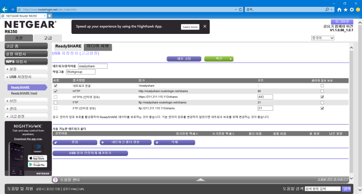Collapse the USB 저장장치 sidebar section

pos(26,77)
